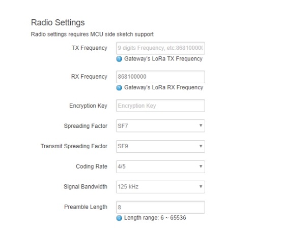The image size is (282, 231).
Task: Focus the TX Frequency input field
Action: tap(160, 48)
